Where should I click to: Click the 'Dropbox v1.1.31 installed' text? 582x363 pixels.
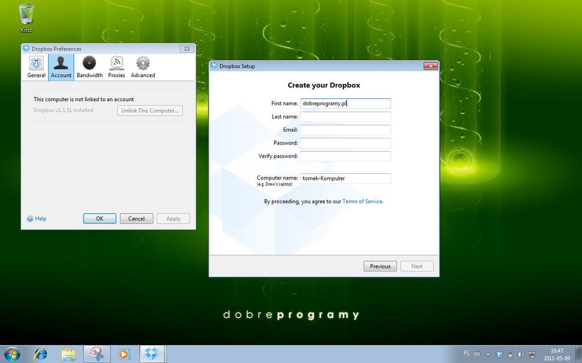pyautogui.click(x=63, y=110)
